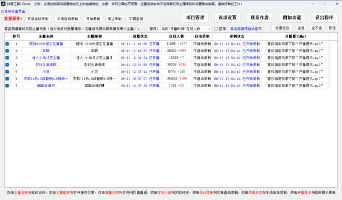Screen dimensions: 342x200
Task: Switch to collection view via 切换到采集界面
Action: pos(13,11)
